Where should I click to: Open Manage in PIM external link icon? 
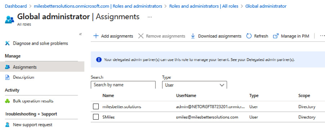[276, 36]
